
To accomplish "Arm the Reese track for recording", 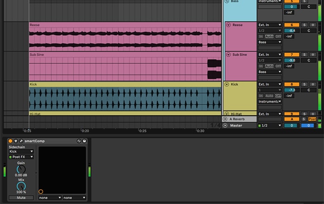I will [x=313, y=25].
